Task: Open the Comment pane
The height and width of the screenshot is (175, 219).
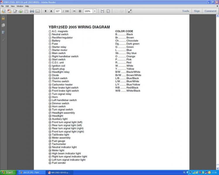Action: click(210, 11)
